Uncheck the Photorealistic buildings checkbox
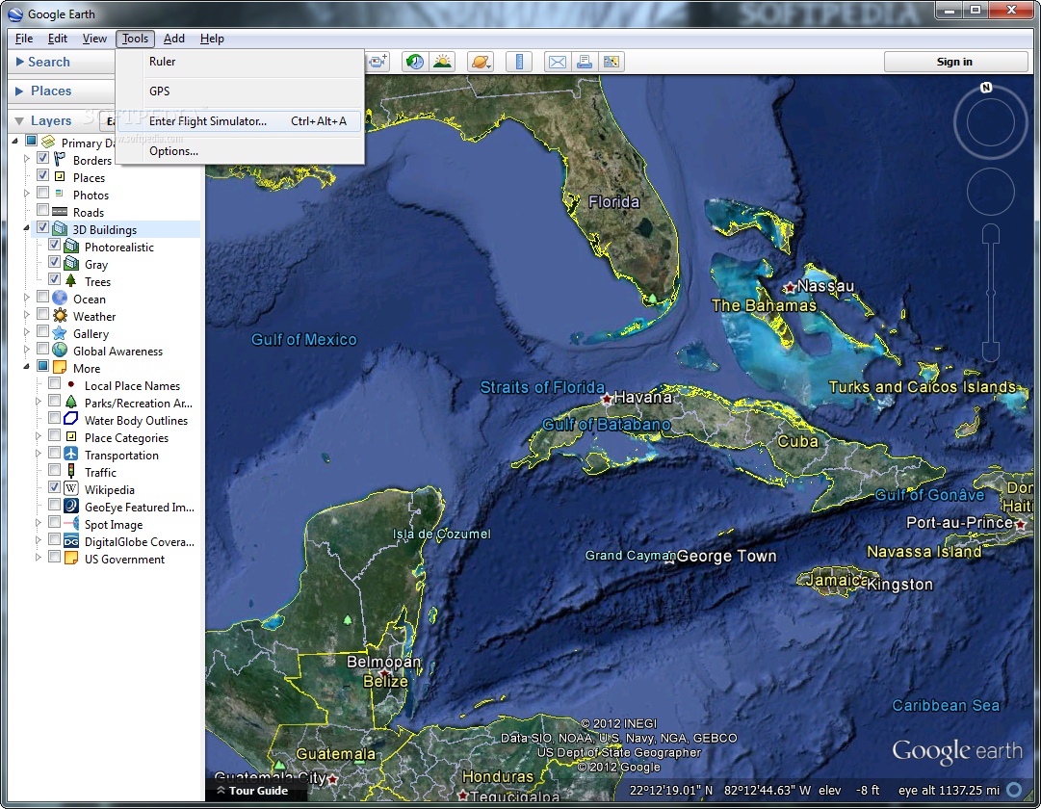Viewport: 1041px width, 809px height. (55, 245)
